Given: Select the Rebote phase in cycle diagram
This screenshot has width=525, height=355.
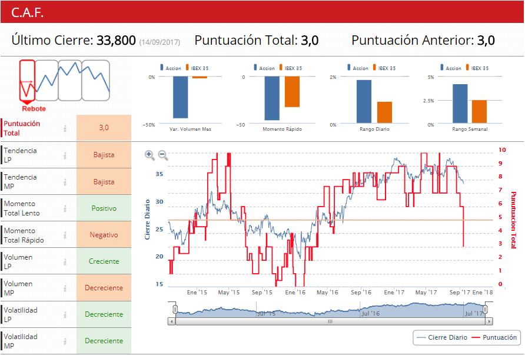Looking at the screenshot, I should coord(27,81).
